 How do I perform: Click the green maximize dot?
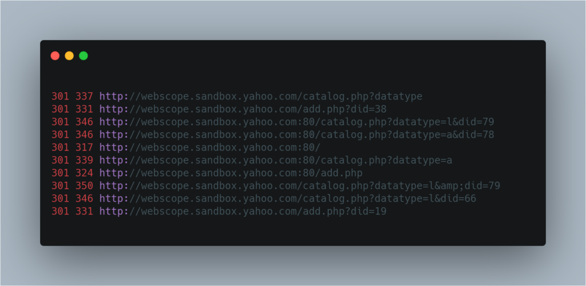click(x=84, y=55)
